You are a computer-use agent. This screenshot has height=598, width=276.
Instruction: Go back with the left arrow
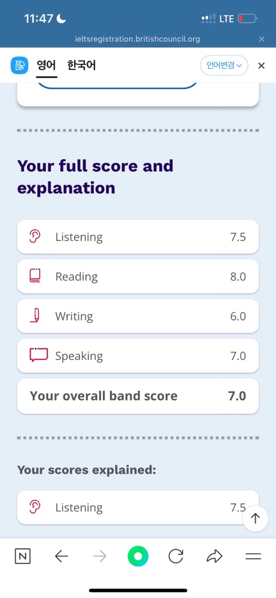62,557
